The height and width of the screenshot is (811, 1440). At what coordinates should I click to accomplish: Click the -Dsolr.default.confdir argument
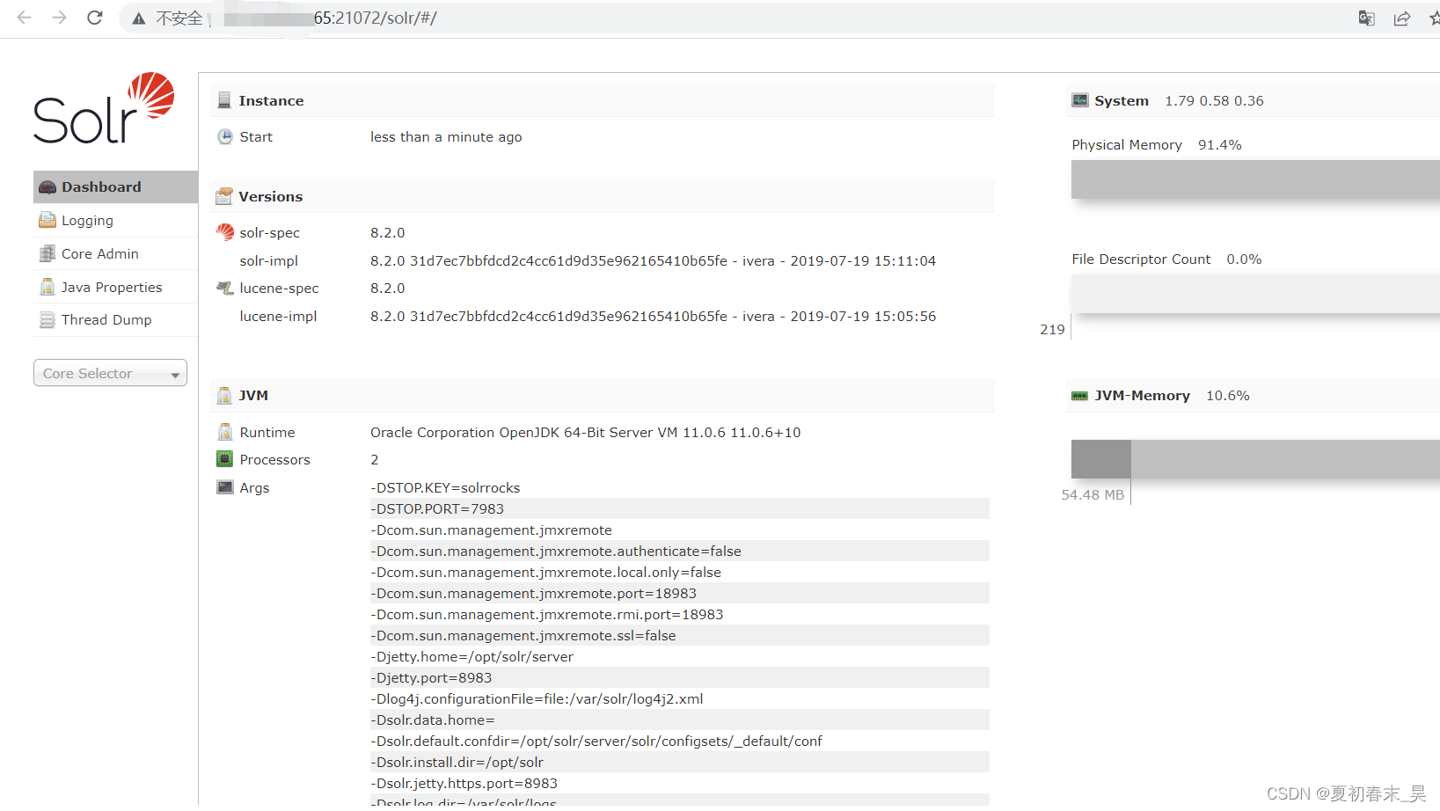point(596,741)
